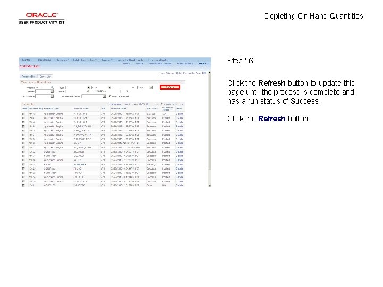Open Details for the PO_RECVPUSH row
Image resolution: width=383 pixels, height=287 pixels.
point(179,126)
